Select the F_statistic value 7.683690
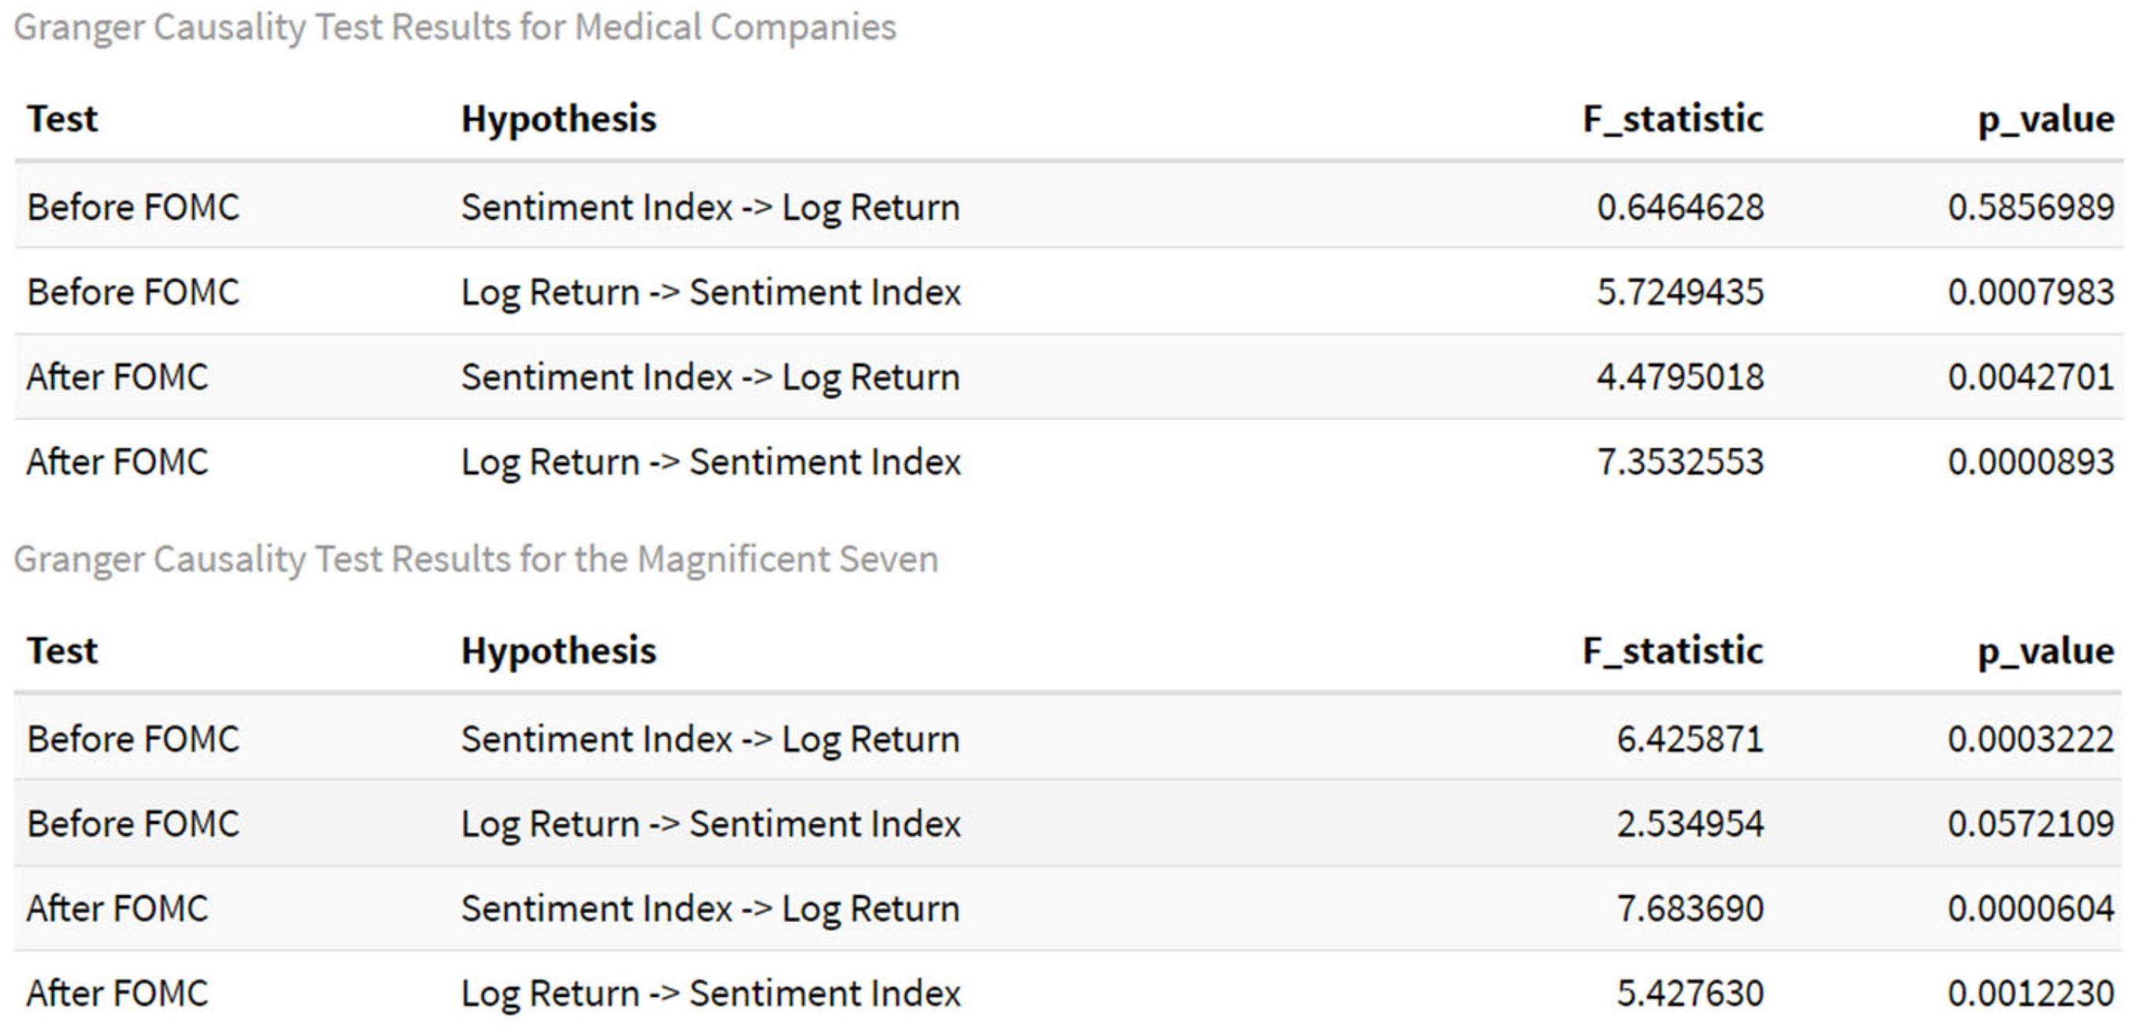This screenshot has width=2141, height=1029. coord(1690,909)
